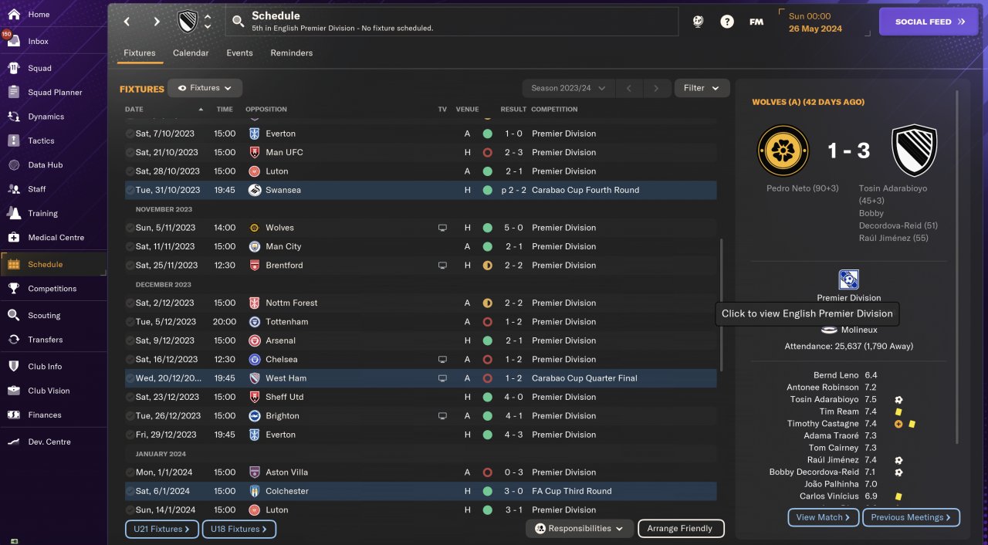This screenshot has width=988, height=545.
Task: Toggle the reminder circle for Man UFC fixture
Action: [x=130, y=152]
